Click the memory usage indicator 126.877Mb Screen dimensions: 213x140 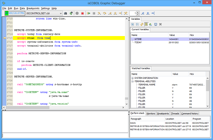15,13
